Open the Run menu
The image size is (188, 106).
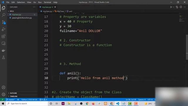point(40,2)
